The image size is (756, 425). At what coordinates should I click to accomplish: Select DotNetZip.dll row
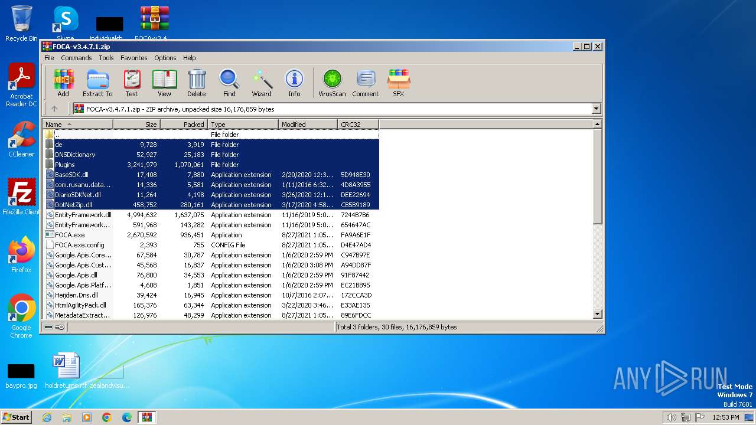[x=211, y=205]
